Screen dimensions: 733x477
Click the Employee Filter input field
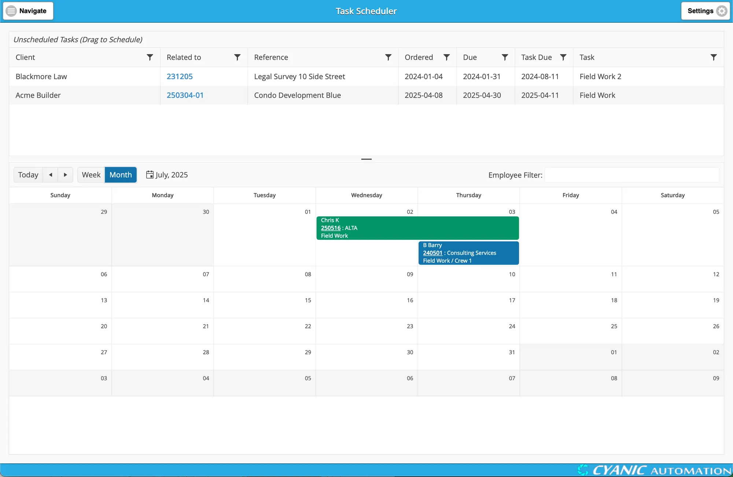click(x=632, y=175)
